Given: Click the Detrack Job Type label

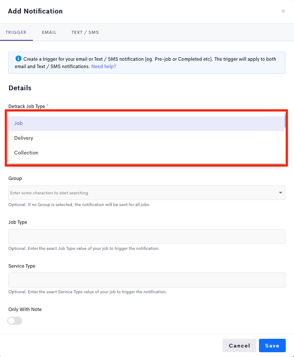Looking at the screenshot, I should click(27, 106).
